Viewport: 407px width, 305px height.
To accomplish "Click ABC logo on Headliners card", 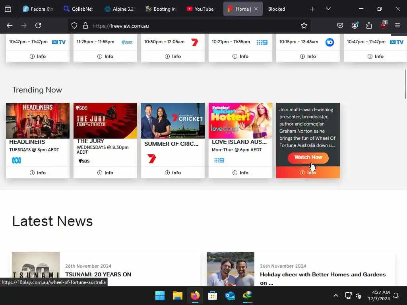I will click(x=17, y=160).
